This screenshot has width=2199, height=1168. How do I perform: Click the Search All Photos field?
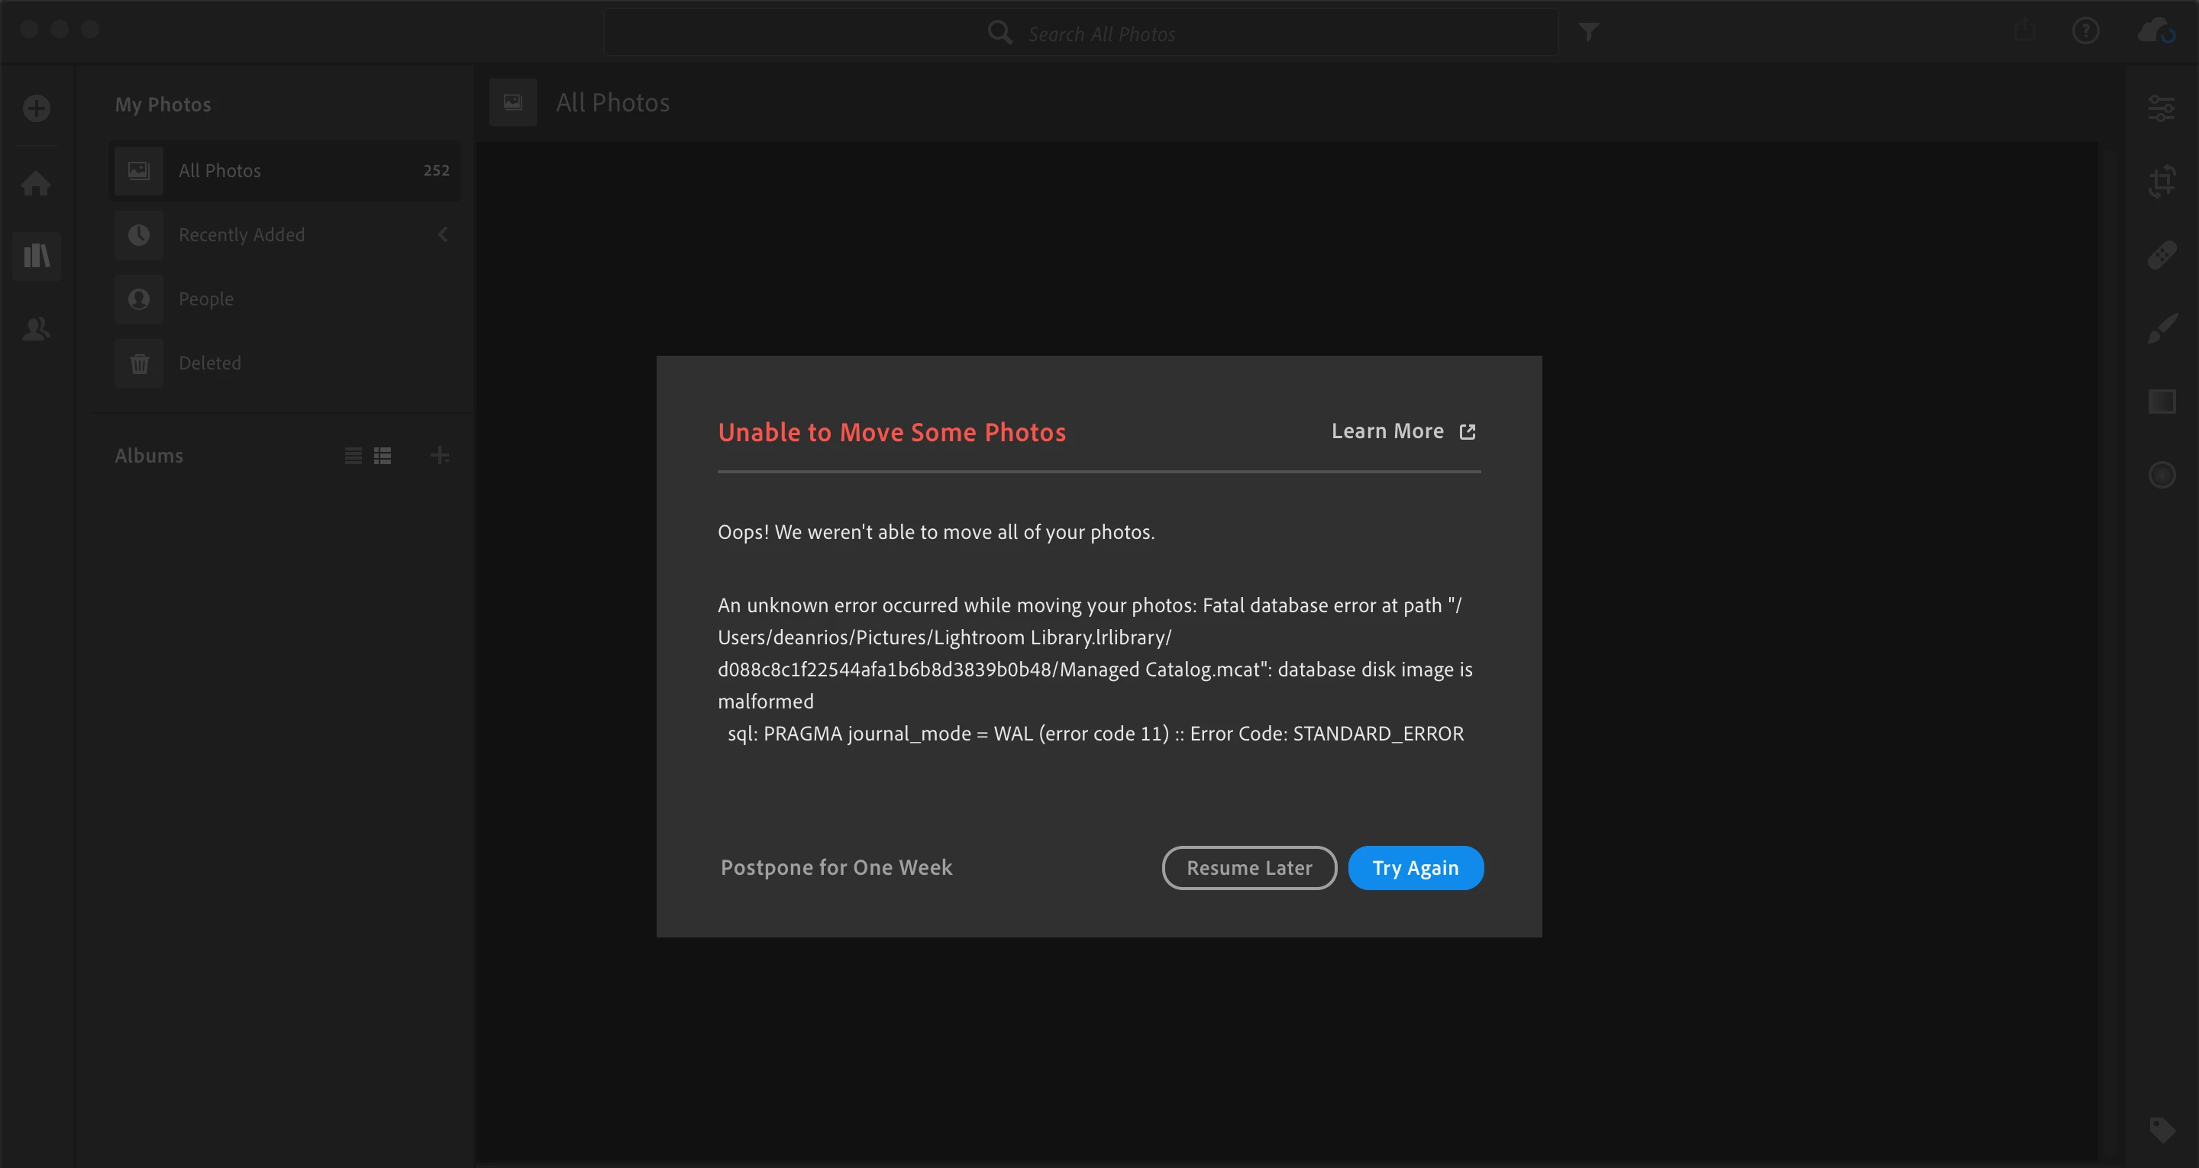pos(1101,34)
